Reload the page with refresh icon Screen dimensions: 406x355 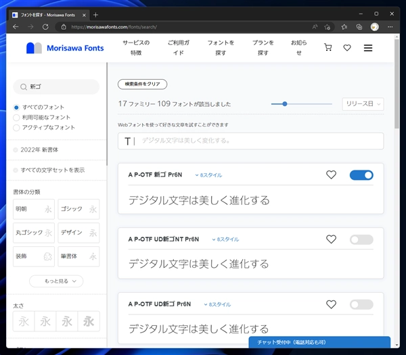coord(45,27)
